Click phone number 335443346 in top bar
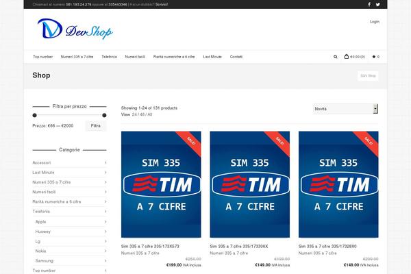This screenshot has width=411, height=274. (118, 5)
